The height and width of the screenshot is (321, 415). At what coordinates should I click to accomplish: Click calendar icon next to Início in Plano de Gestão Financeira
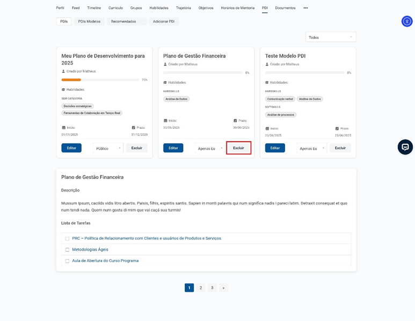(x=165, y=121)
